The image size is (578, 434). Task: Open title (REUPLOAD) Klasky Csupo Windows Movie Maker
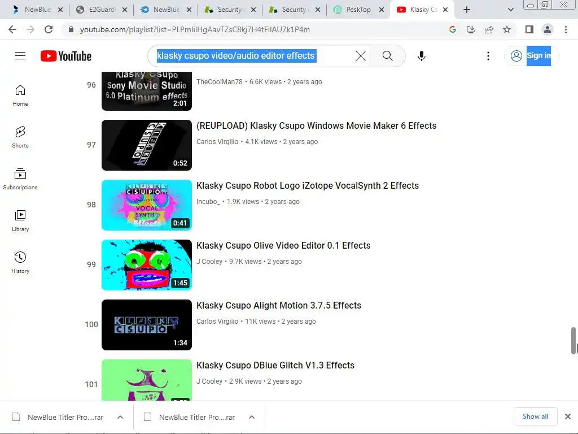316,126
